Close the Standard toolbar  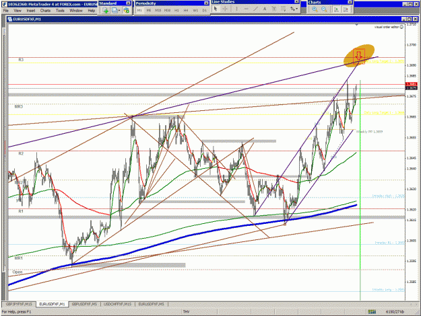tap(128, 3)
